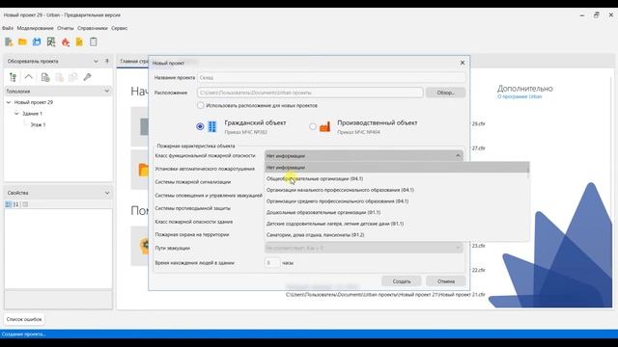618x347 pixels.
Task: Click the green copy document icon in explorer
Action: pos(45,77)
